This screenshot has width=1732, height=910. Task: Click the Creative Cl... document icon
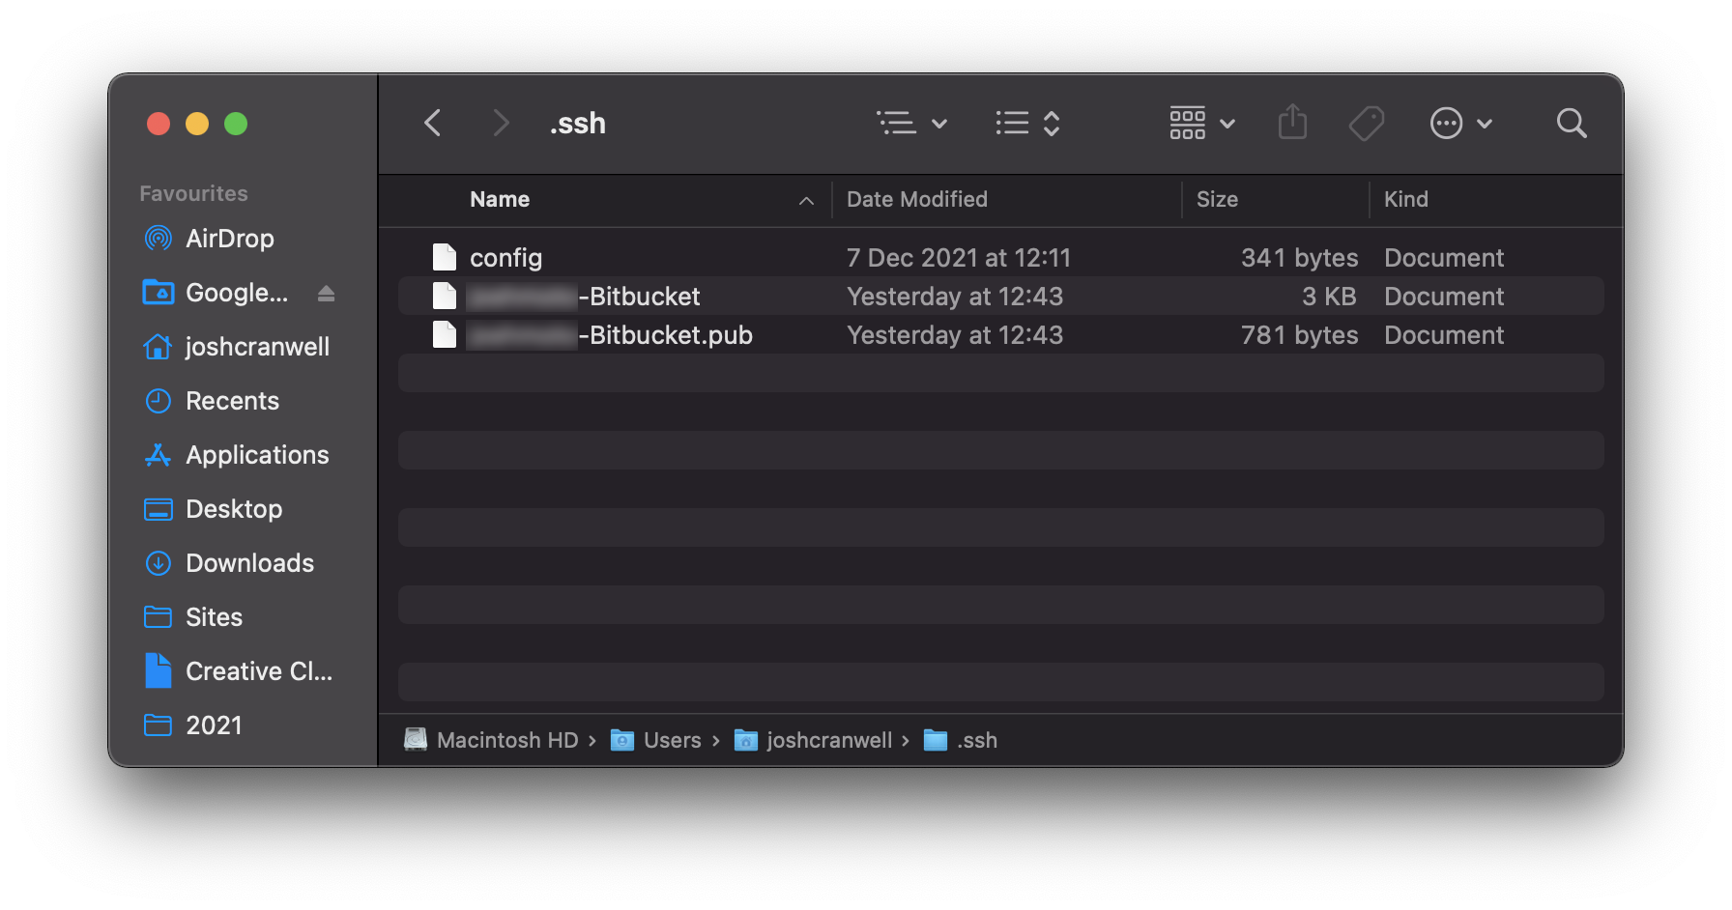click(x=158, y=670)
